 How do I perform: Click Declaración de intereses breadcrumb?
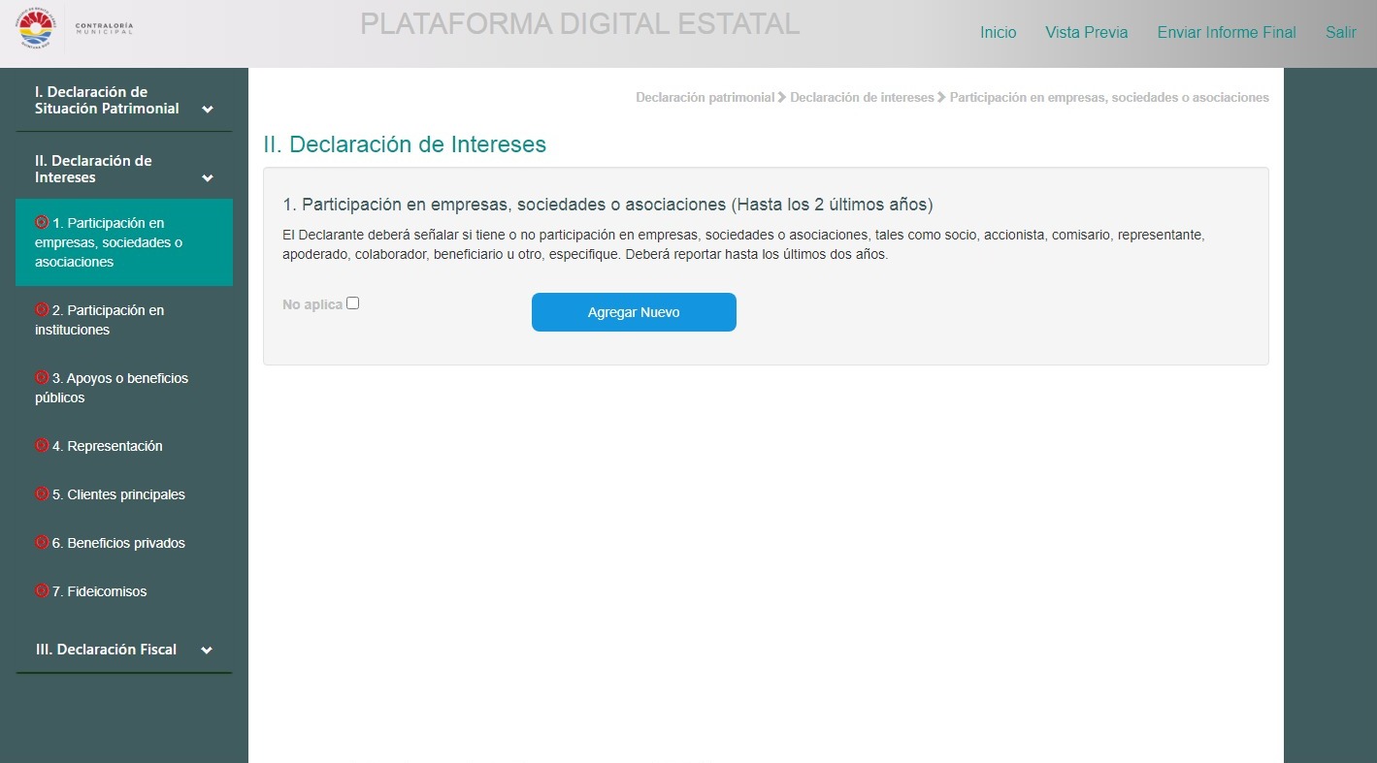click(x=862, y=98)
